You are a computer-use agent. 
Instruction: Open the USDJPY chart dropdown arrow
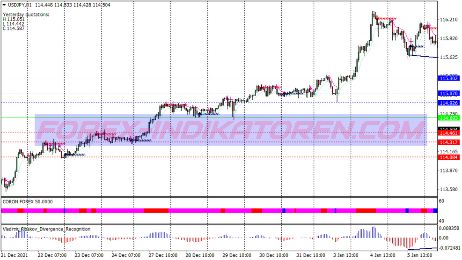pos(4,5)
